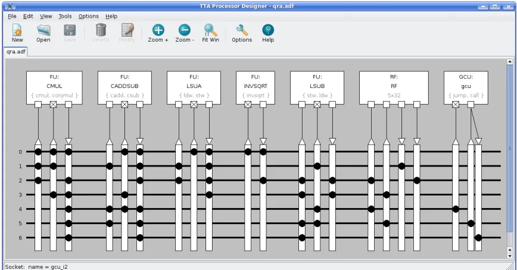Click the crossed trigger port on CMUL
The height and width of the screenshot is (270, 517).
click(53, 105)
